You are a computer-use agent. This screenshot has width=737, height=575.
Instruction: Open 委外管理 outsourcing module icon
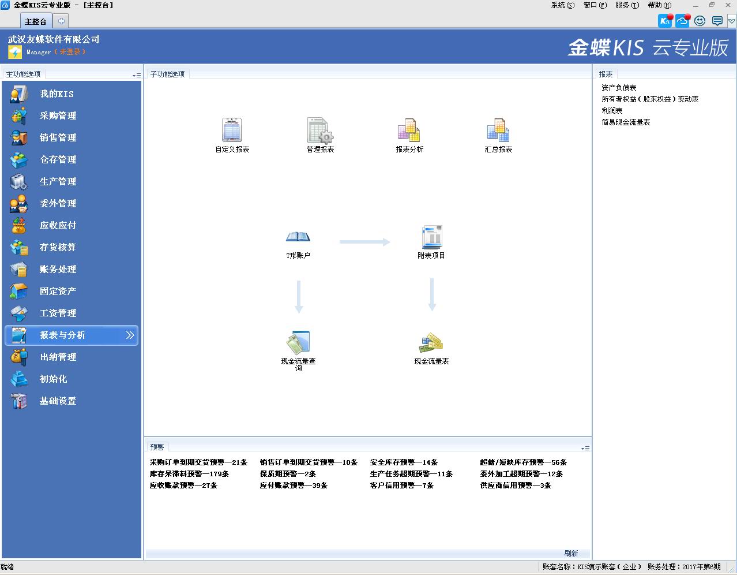pos(19,204)
